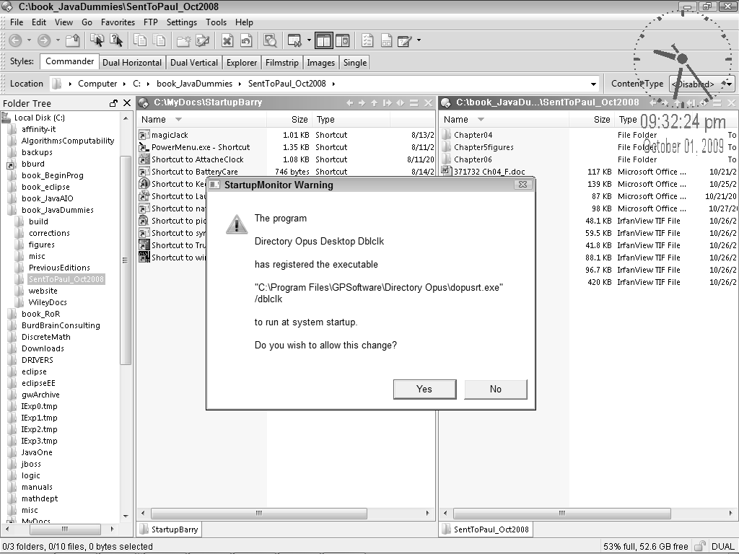Click the delete X toolbar icon
739x554 pixels.
click(x=227, y=41)
